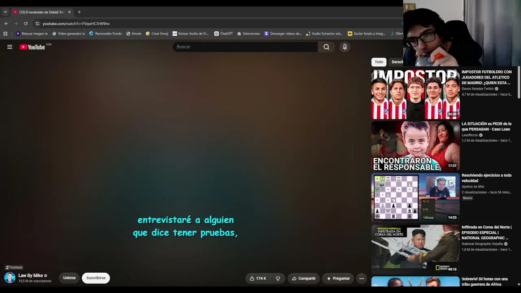Open Law By Mike channel avatar
The height and width of the screenshot is (293, 521).
tap(10, 278)
